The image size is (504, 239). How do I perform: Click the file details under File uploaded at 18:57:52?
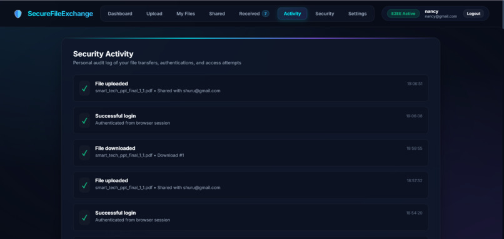(x=158, y=188)
